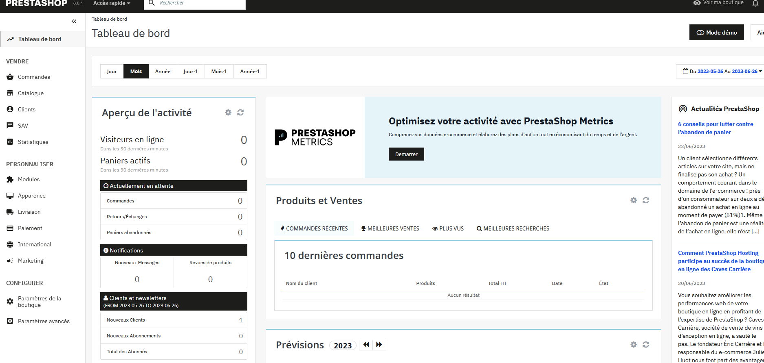Switch to Meilleures ventes tab
The image size is (764, 363).
390,228
